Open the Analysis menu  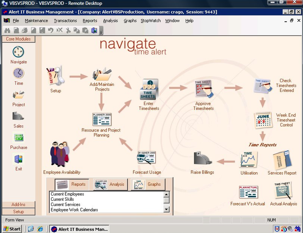[110, 21]
